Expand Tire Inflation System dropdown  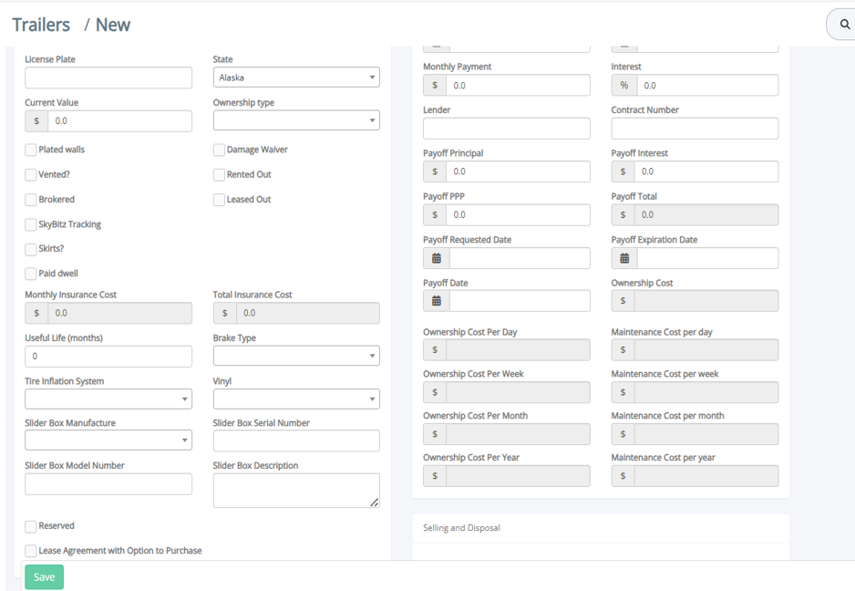108,399
